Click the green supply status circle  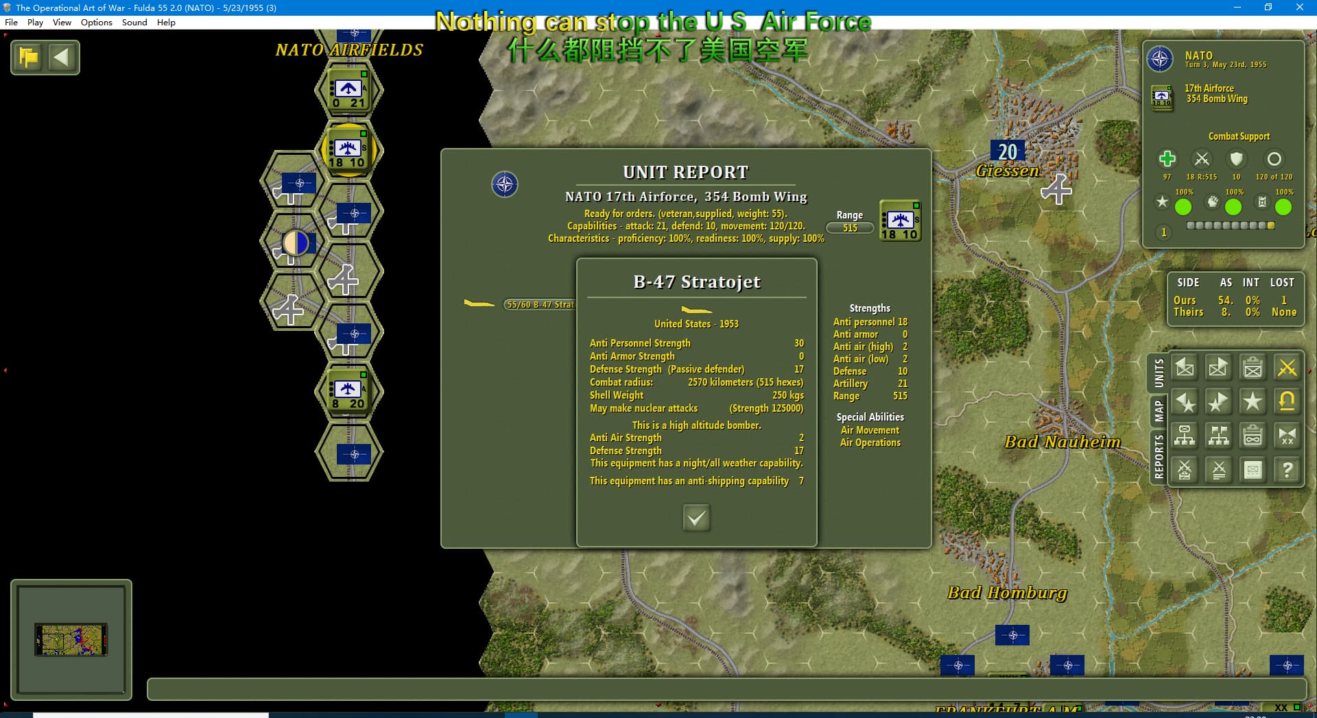(1283, 207)
